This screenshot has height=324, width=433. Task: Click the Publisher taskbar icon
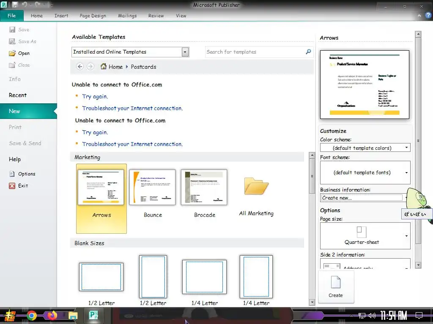93,316
